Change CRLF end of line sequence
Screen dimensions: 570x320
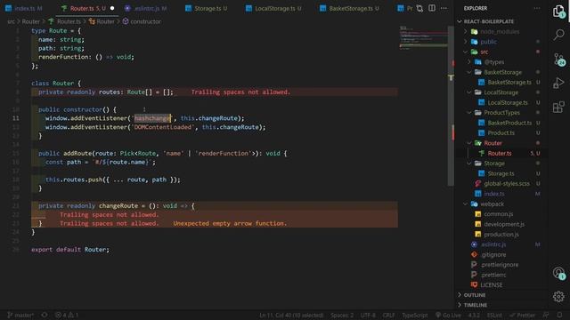click(388, 315)
